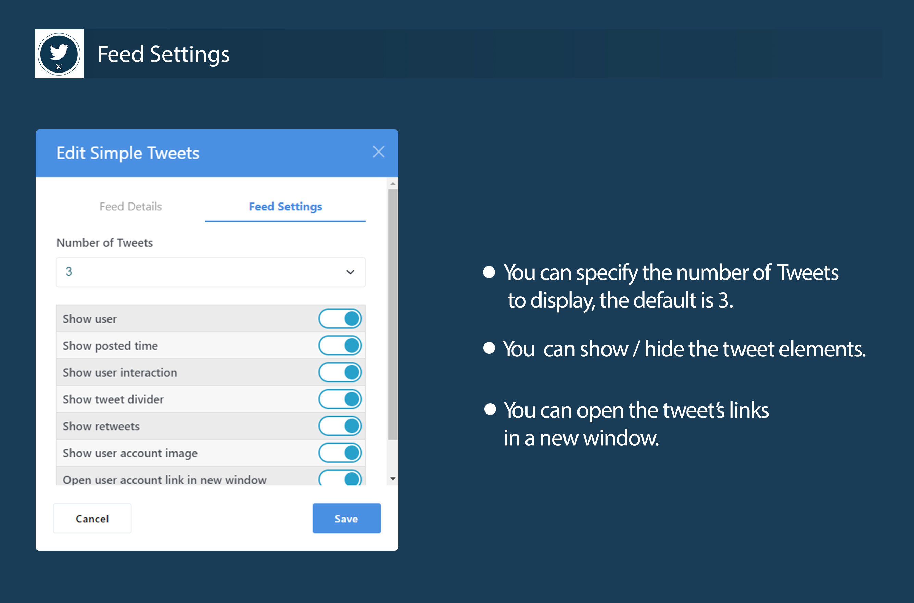Toggle Show tweet divider switch

[340, 399]
